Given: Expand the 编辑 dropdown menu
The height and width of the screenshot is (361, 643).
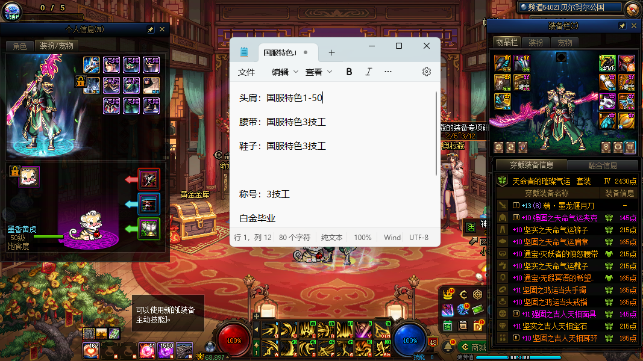Looking at the screenshot, I should [x=285, y=72].
